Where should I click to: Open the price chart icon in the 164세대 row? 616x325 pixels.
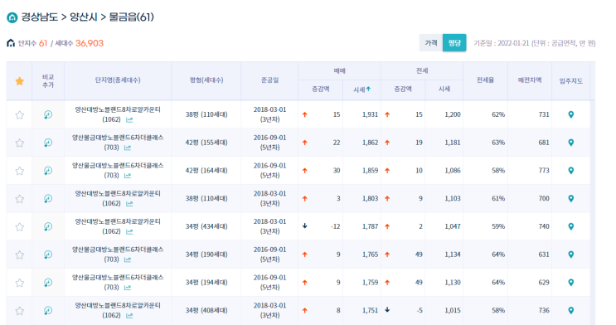(x=128, y=176)
